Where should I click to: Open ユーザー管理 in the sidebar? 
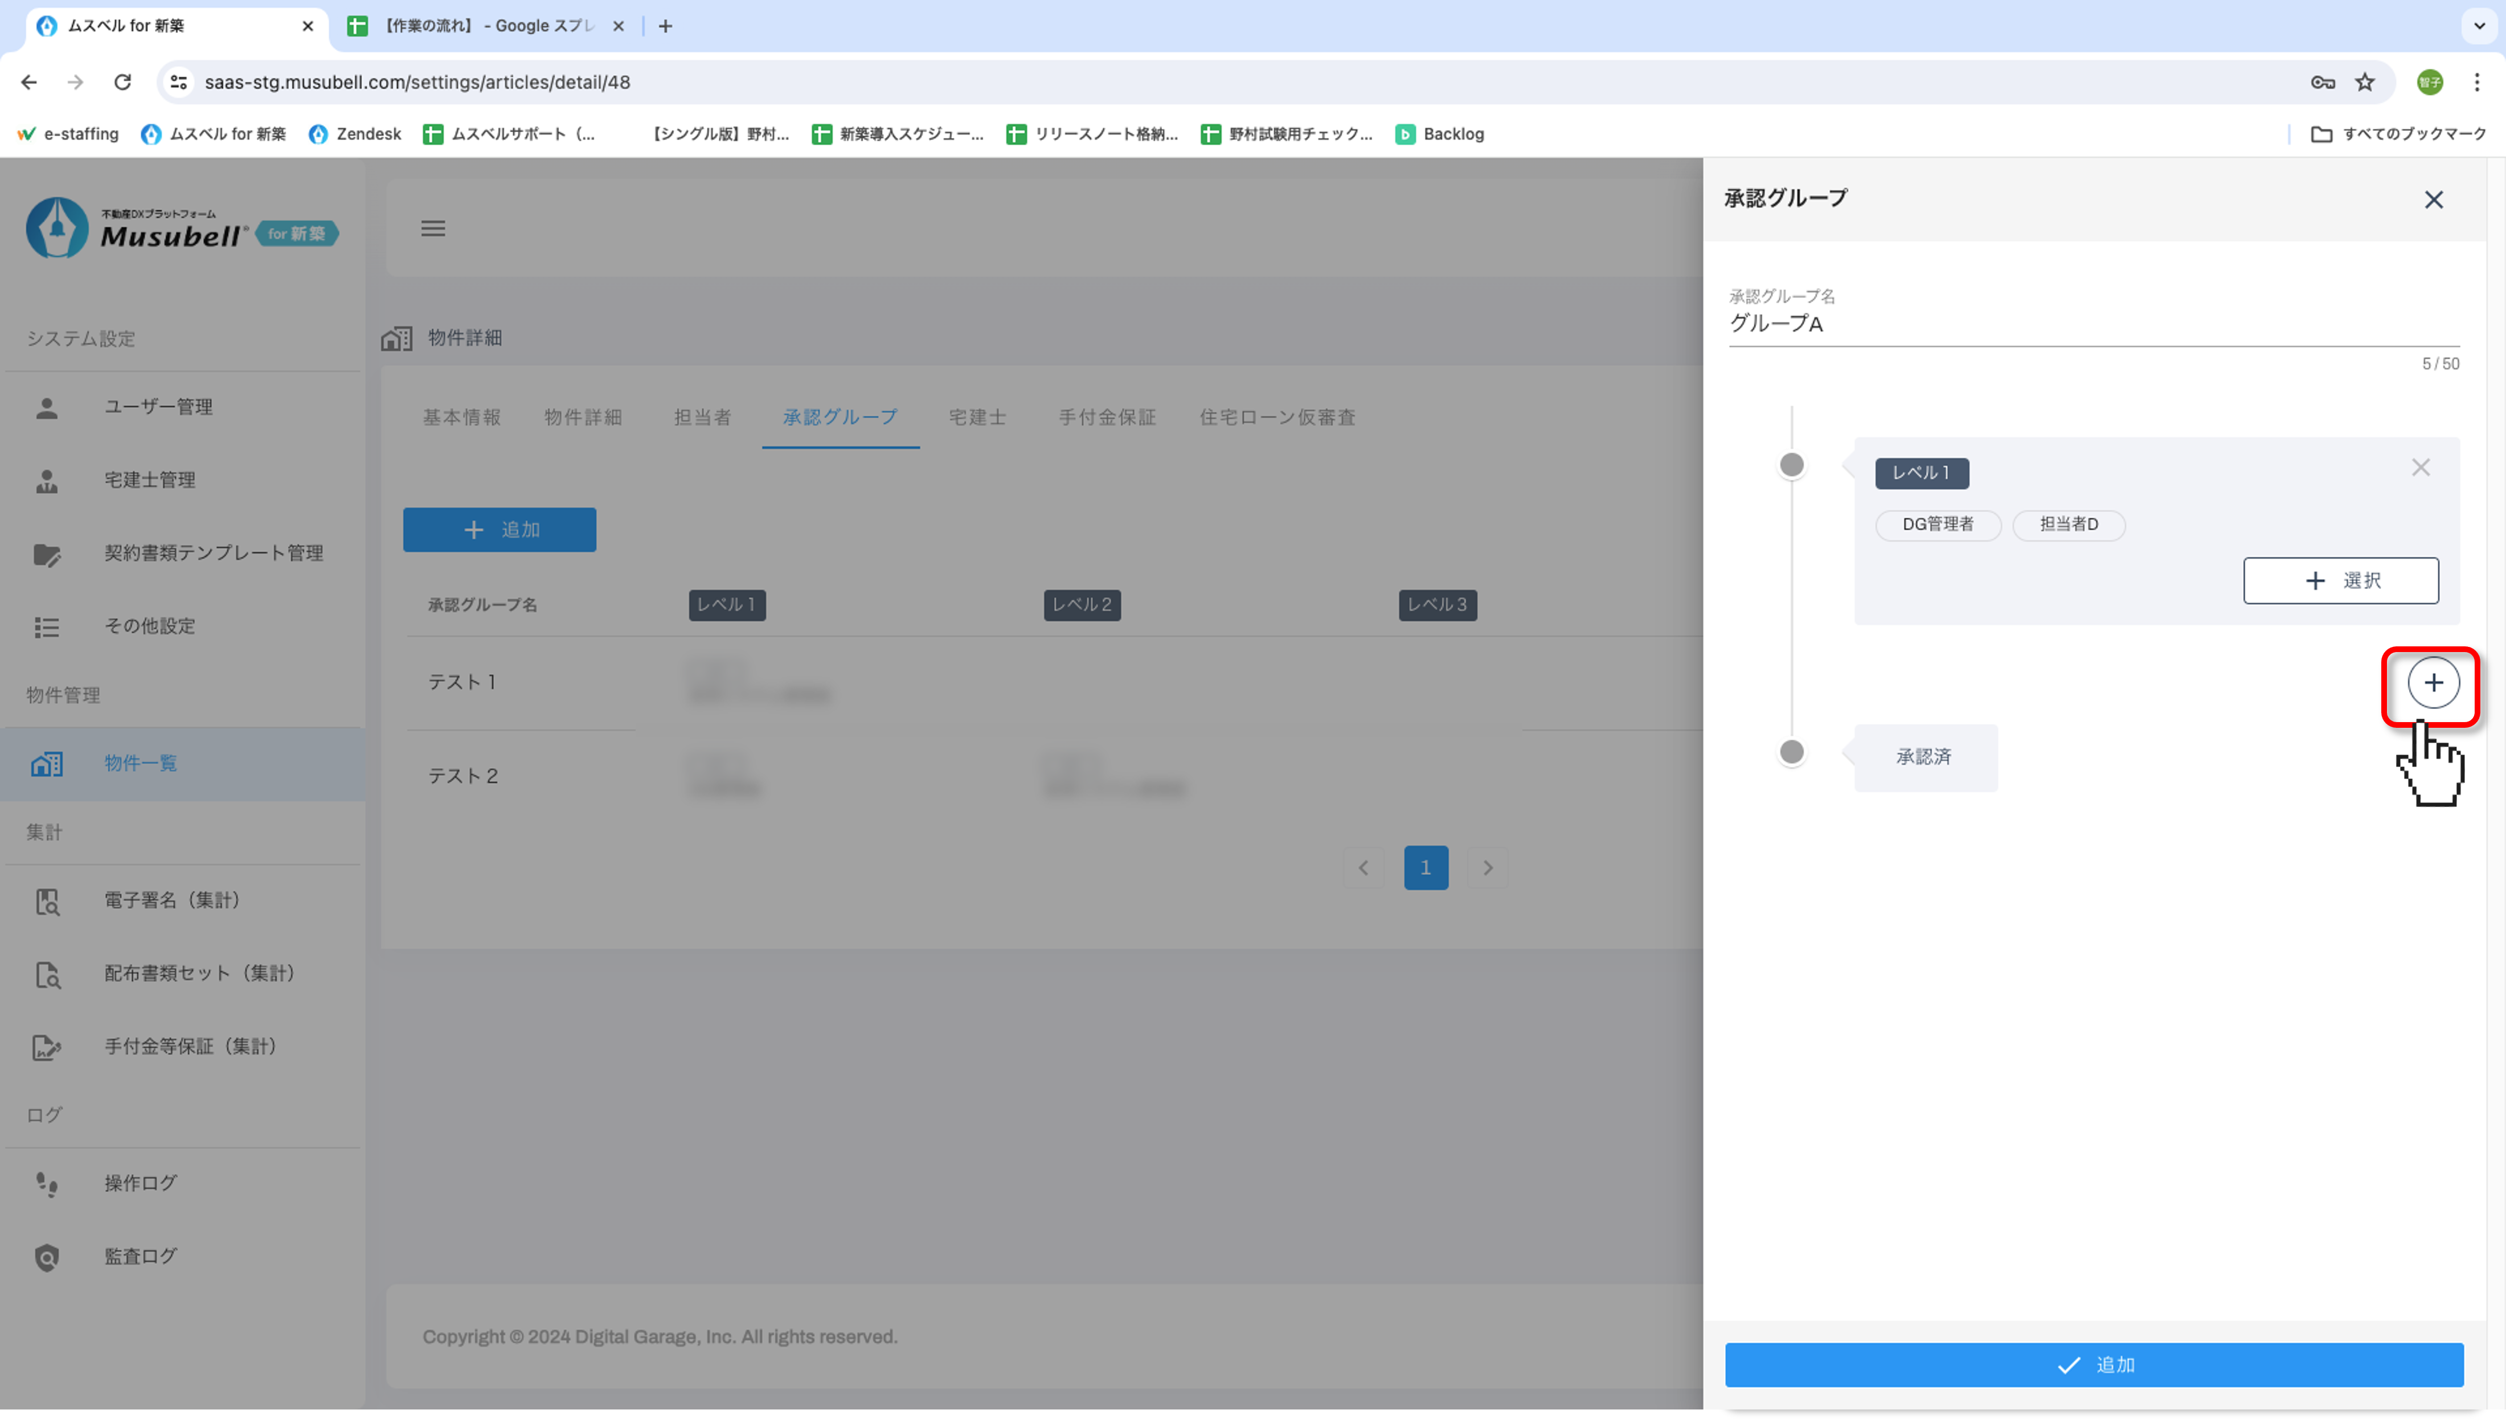[x=158, y=407]
